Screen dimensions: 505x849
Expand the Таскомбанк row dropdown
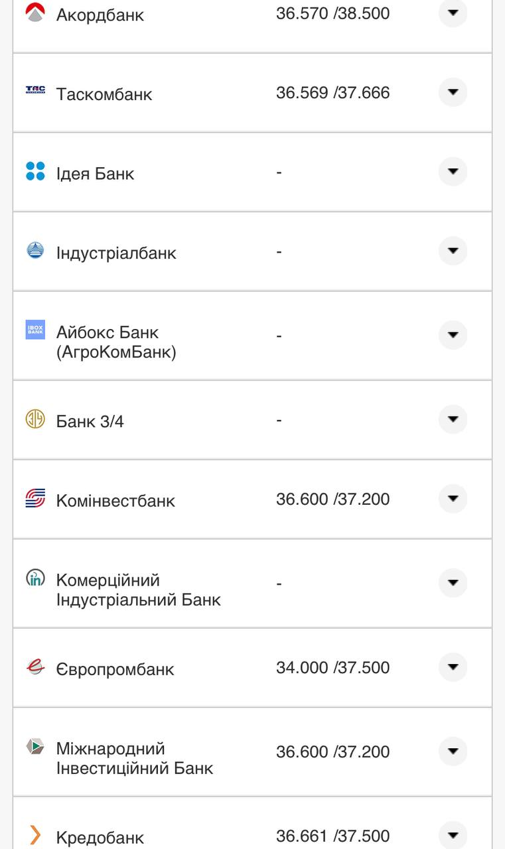[x=452, y=92]
